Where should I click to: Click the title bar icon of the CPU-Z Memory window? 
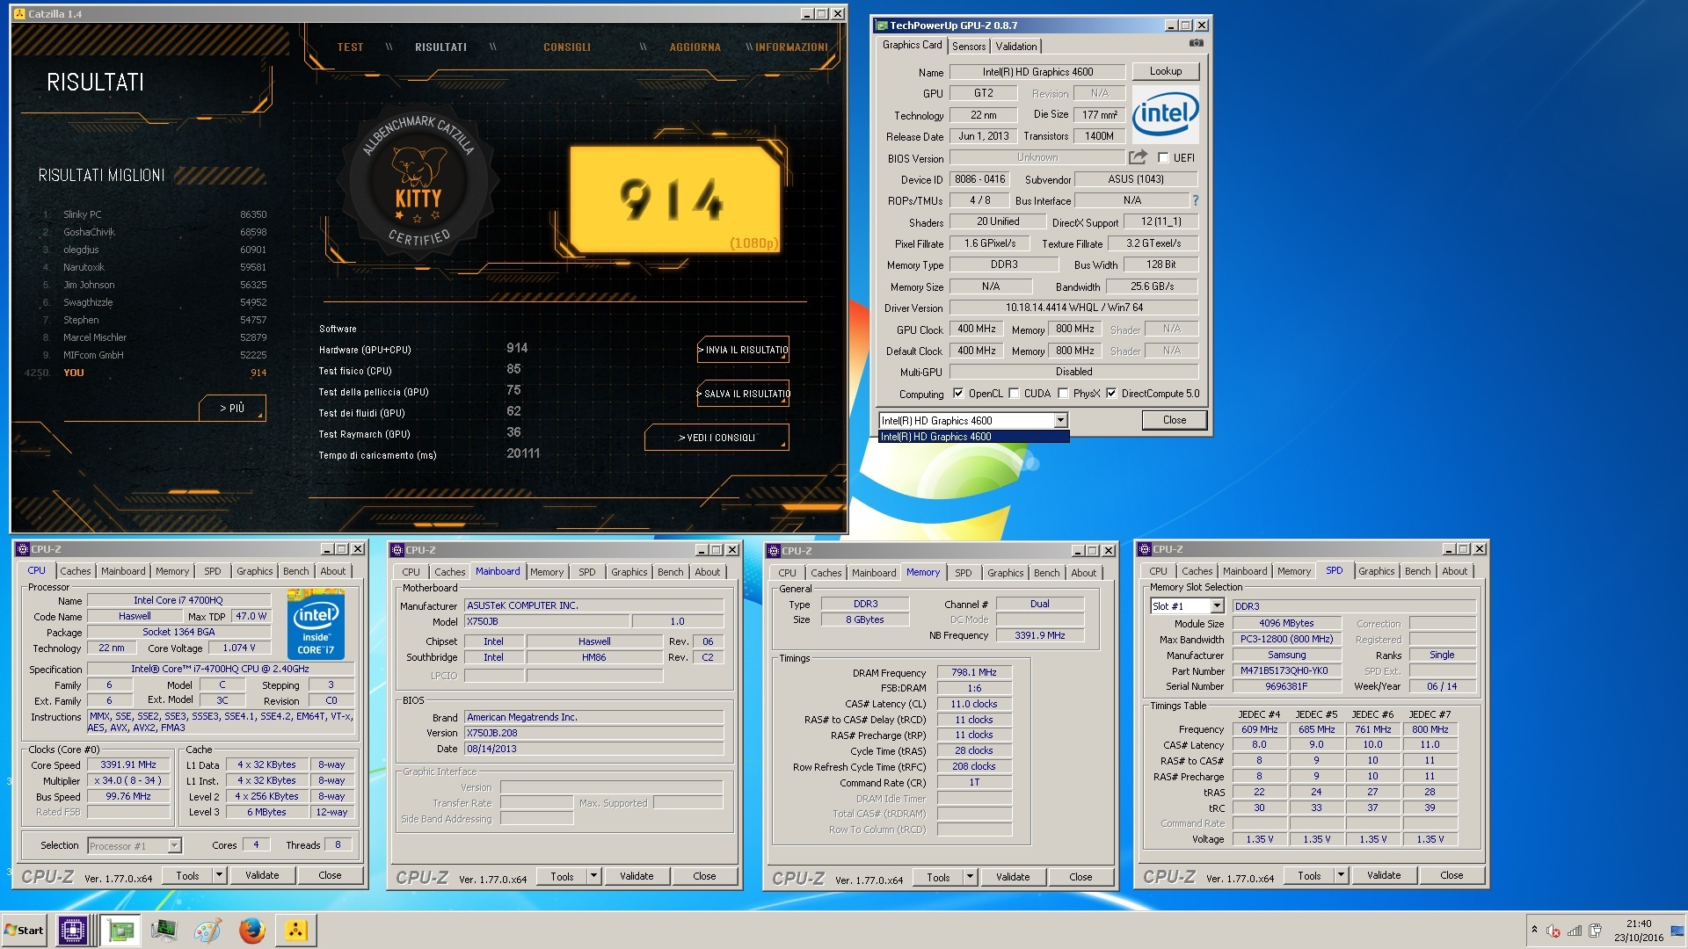point(774,551)
